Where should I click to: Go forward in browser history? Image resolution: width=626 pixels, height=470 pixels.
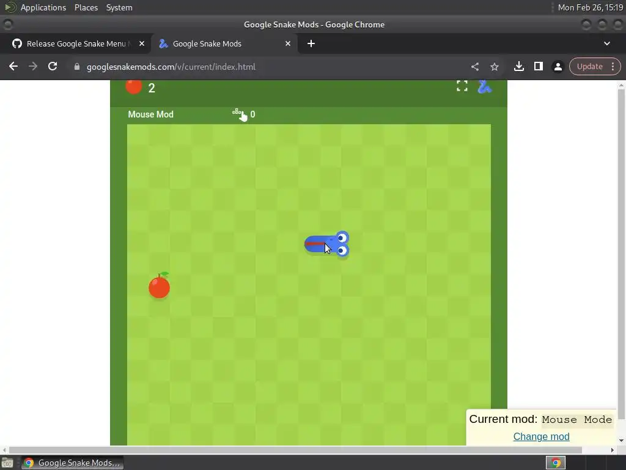[33, 66]
